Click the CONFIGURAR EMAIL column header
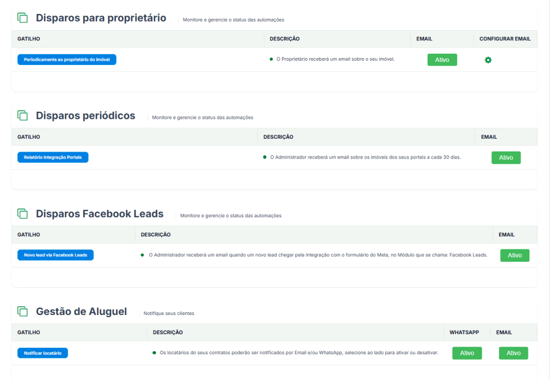550x380 pixels. tap(505, 39)
